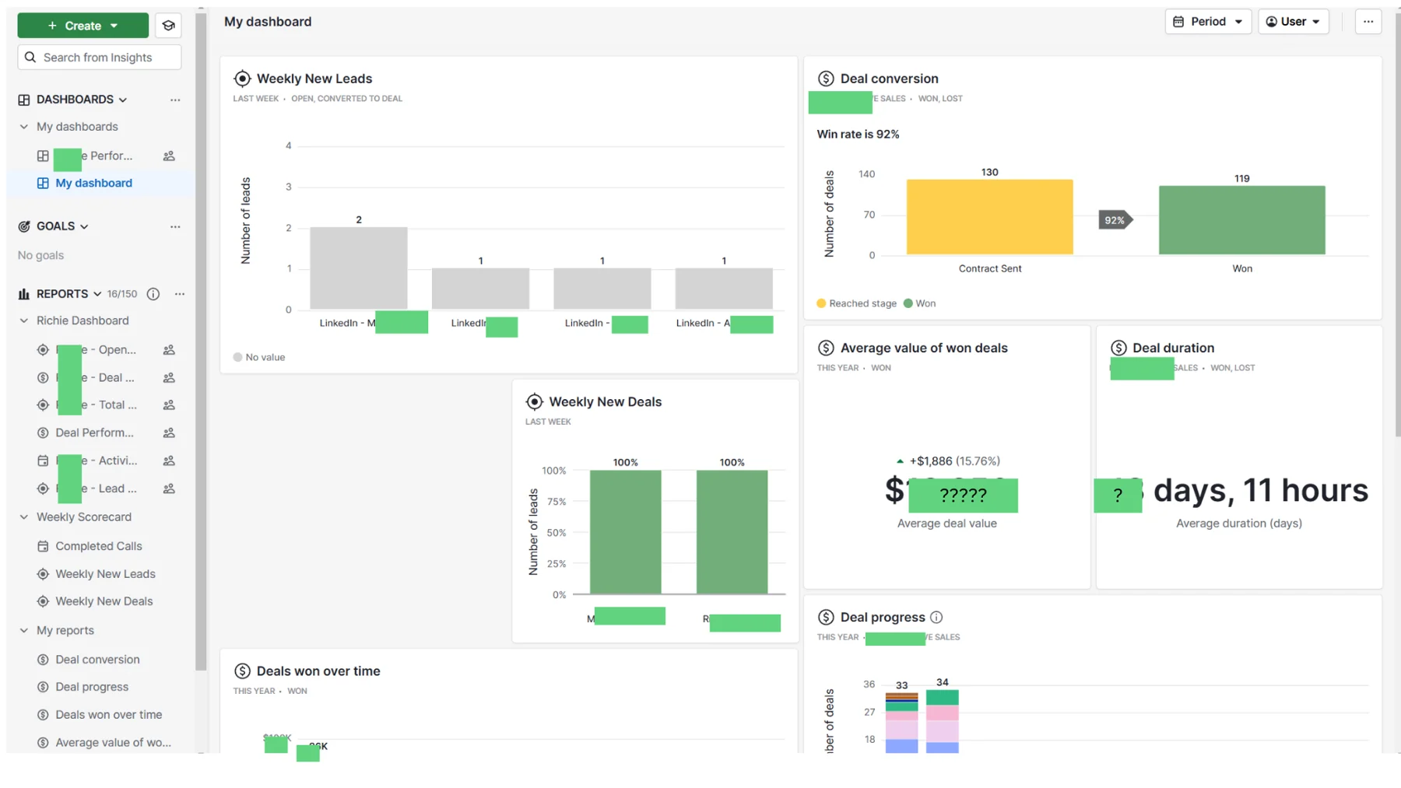
Task: Click the Deal progress info icon
Action: [936, 617]
